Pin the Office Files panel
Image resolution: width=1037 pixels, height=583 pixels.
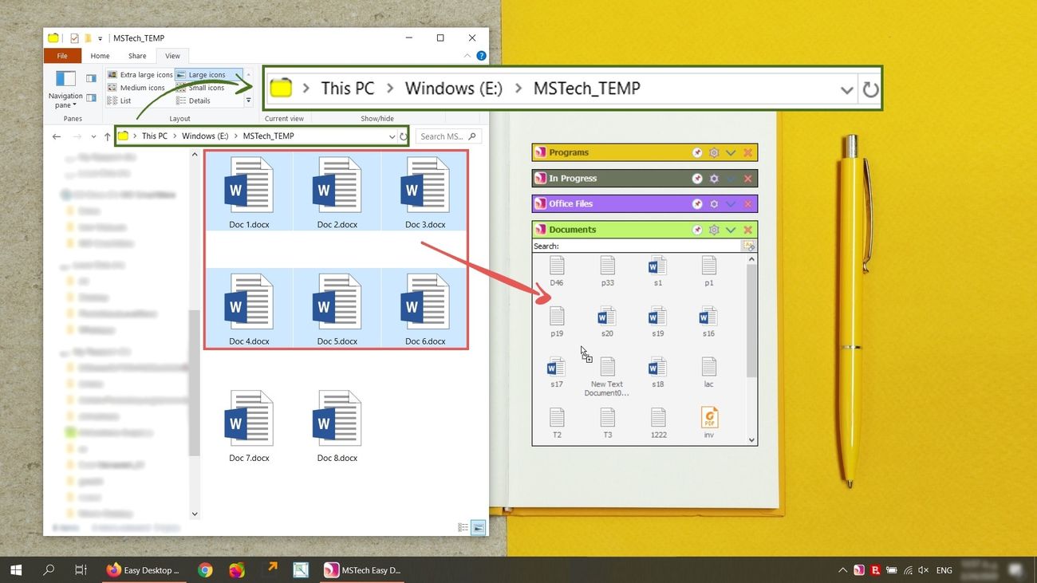coord(696,203)
